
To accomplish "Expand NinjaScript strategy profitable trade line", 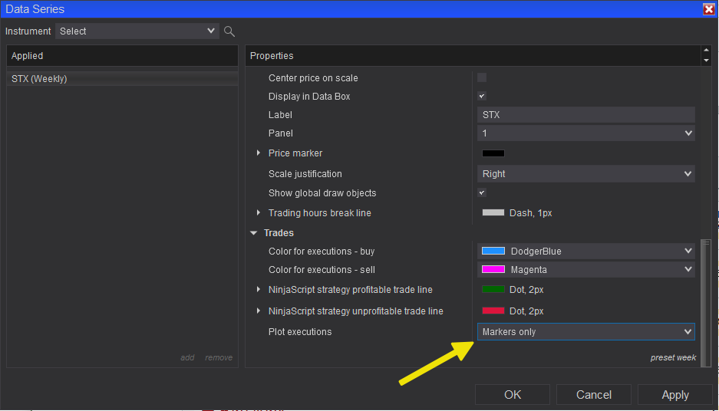I will pos(258,290).
